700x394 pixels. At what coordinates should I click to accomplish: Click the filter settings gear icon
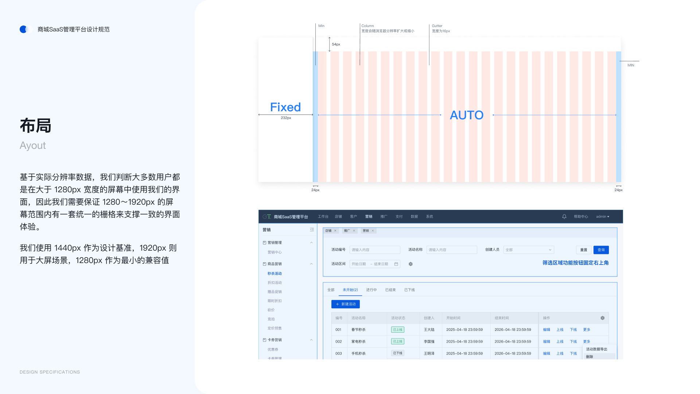(x=411, y=264)
